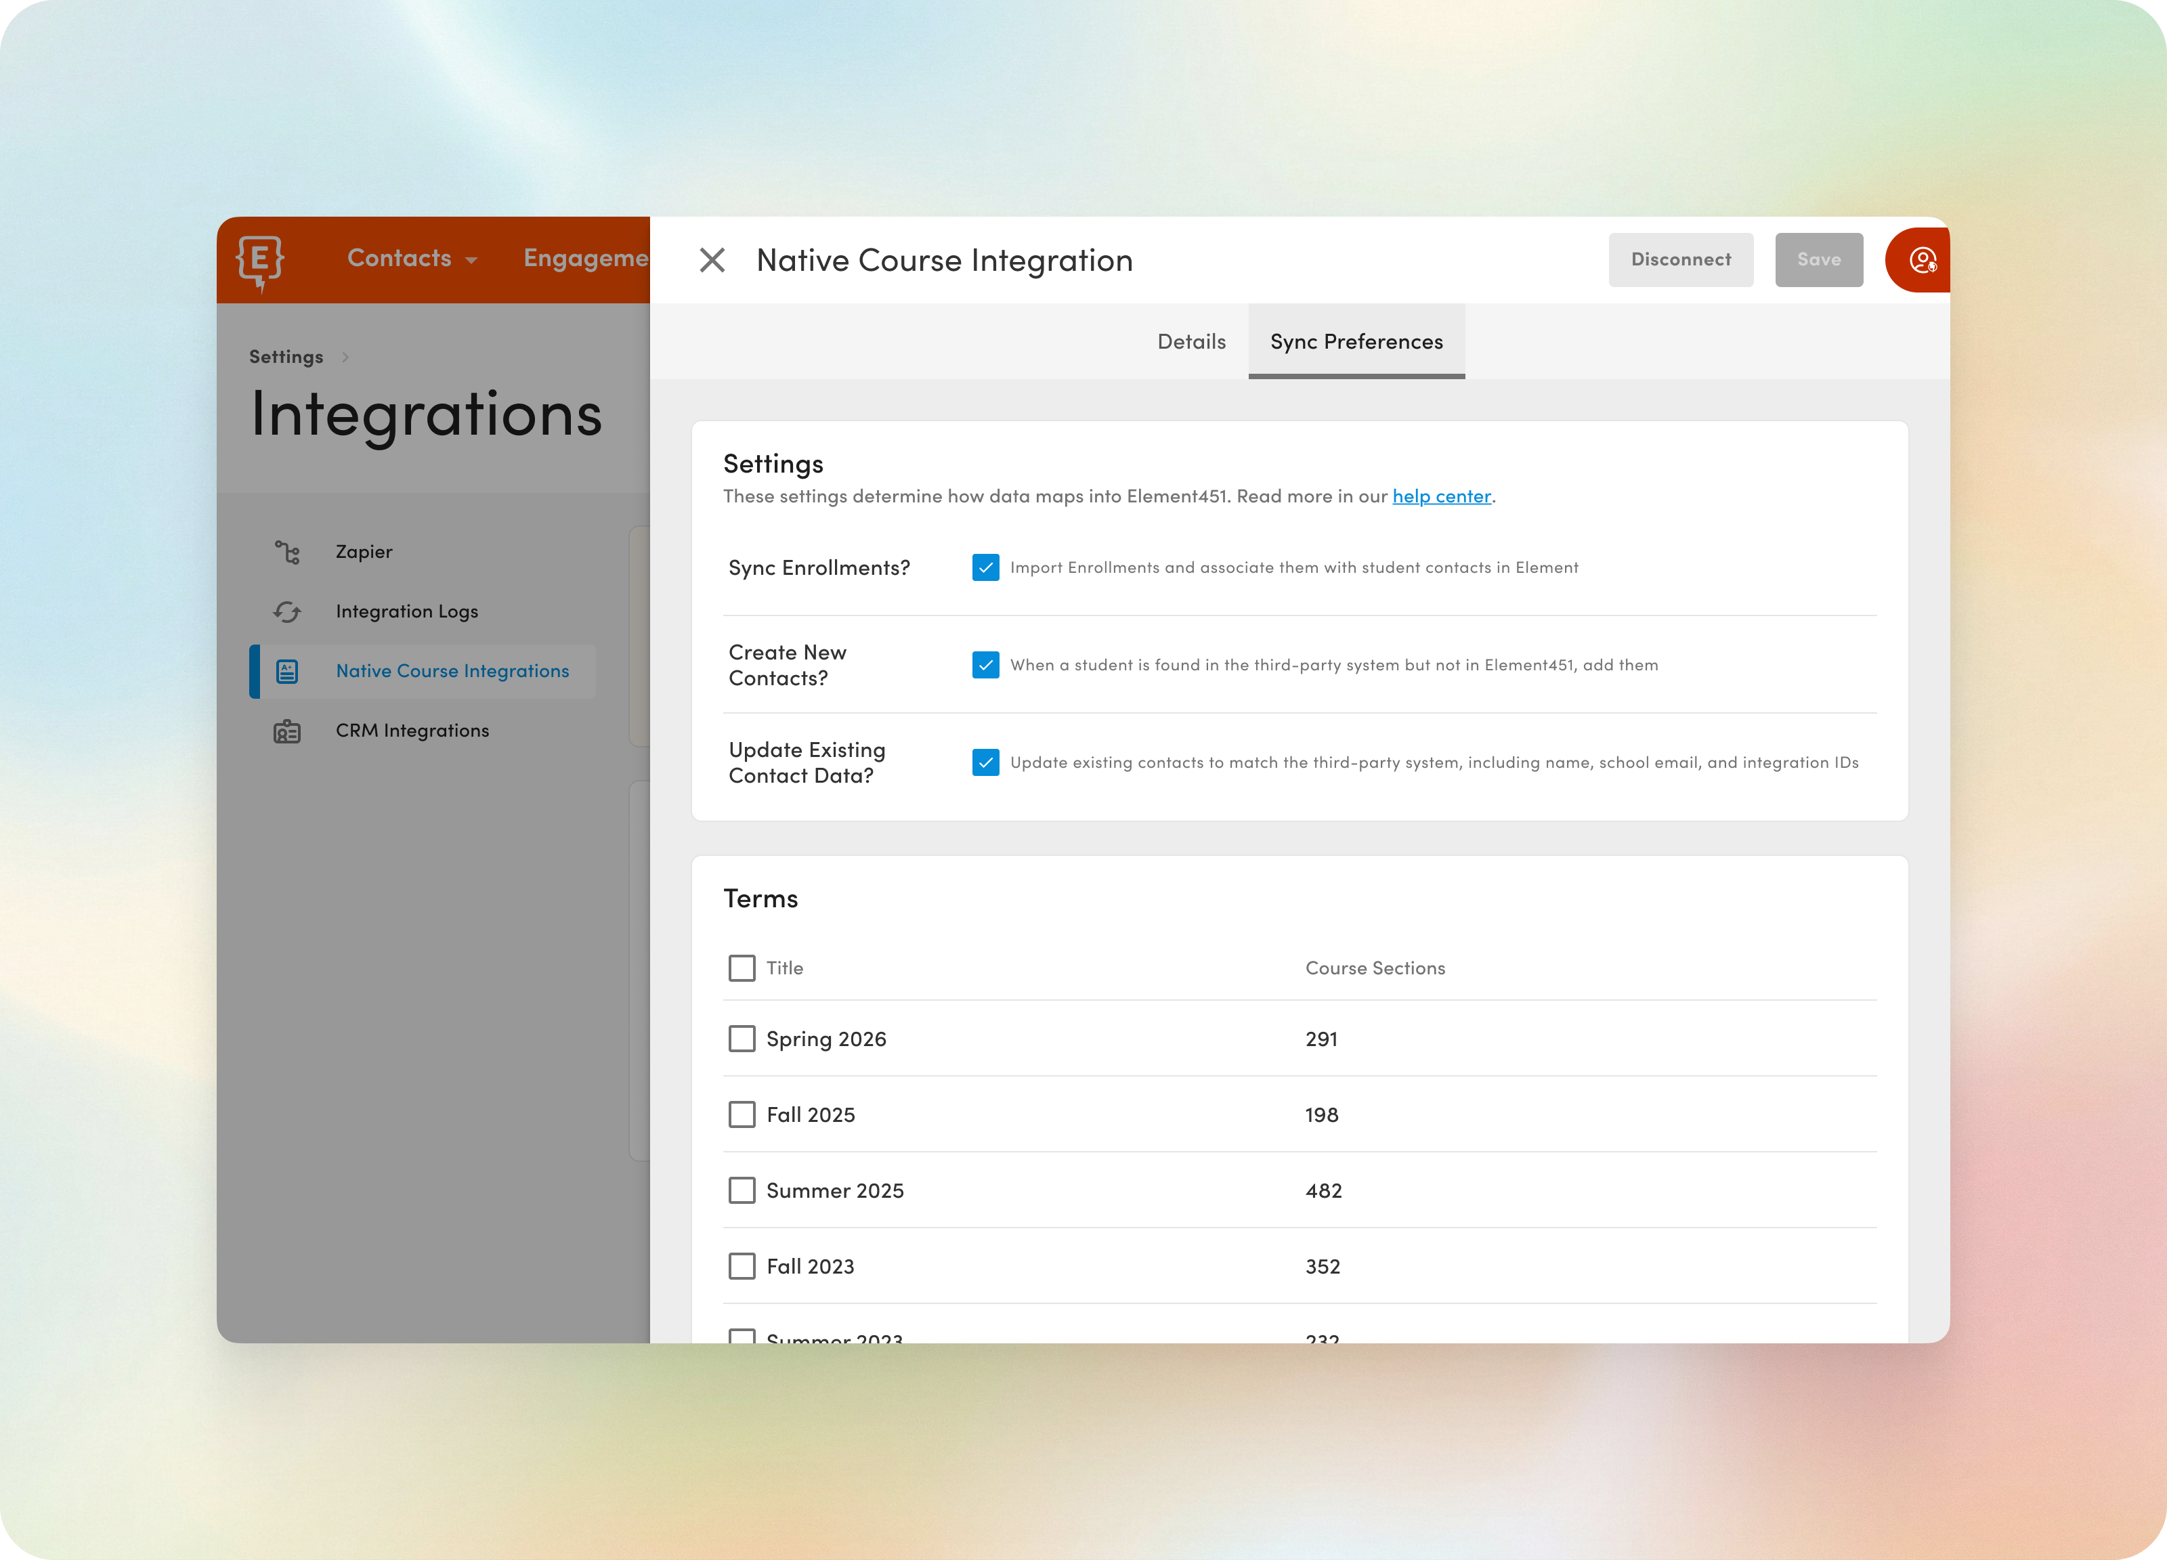Click the Disconnect button

pyautogui.click(x=1681, y=259)
